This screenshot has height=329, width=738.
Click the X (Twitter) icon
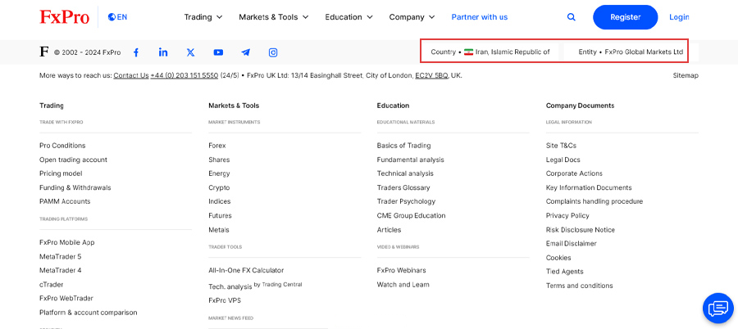[x=191, y=52]
